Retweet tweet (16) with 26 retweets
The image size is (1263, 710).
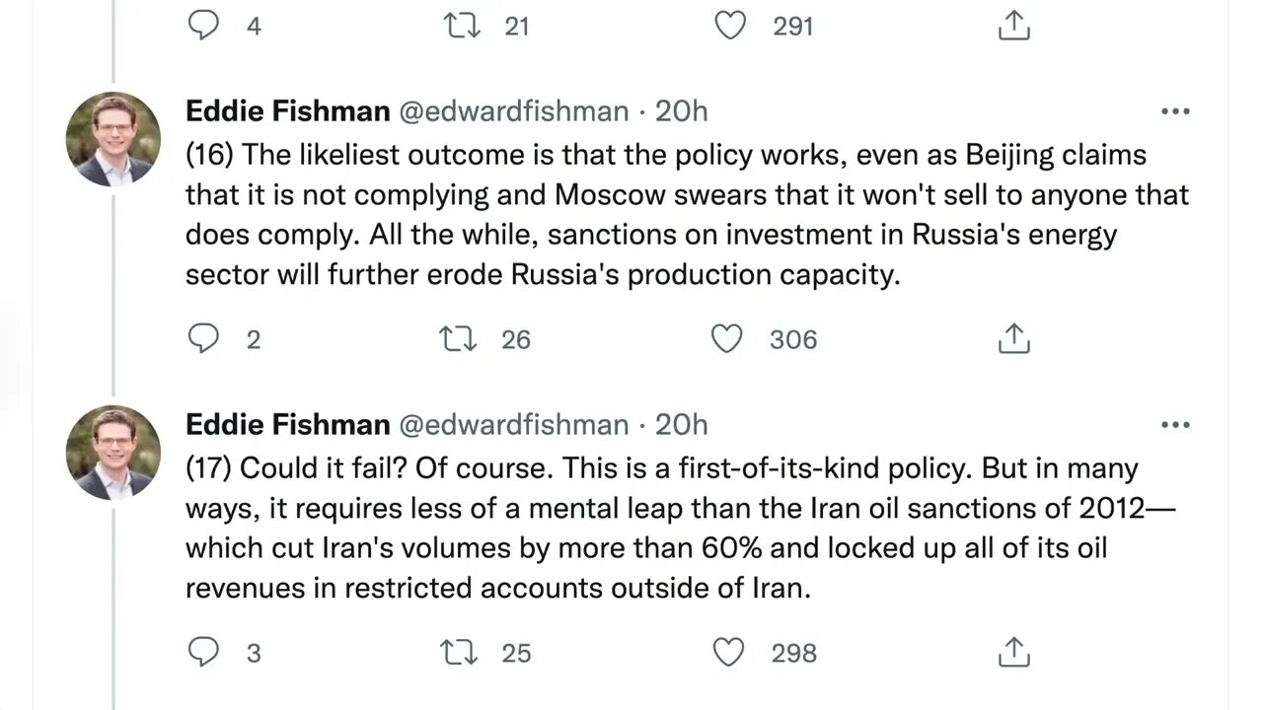[x=458, y=339]
